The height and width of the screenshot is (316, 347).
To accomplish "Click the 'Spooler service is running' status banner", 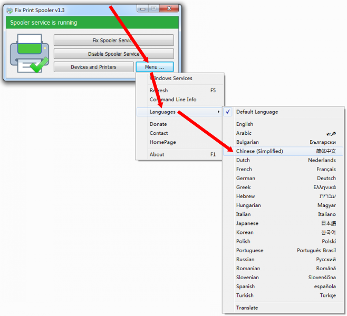I will click(92, 23).
